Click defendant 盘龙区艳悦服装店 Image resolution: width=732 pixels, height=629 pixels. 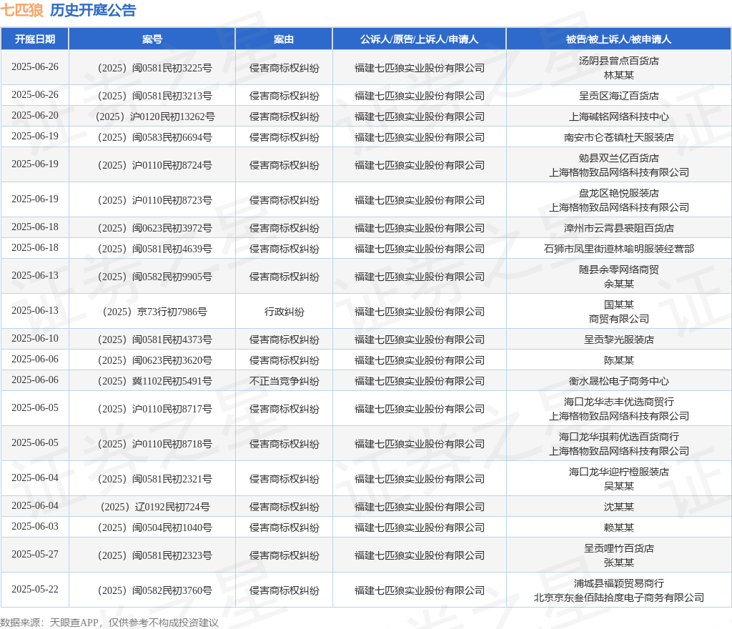(619, 193)
